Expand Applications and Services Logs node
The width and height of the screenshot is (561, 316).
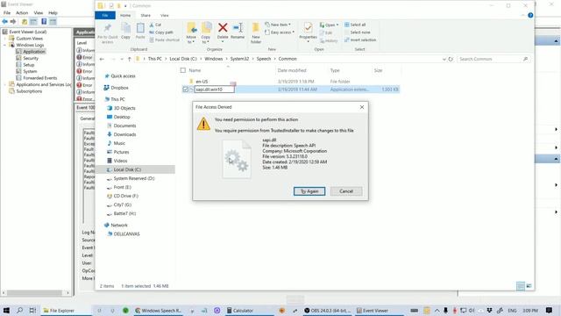tap(5, 84)
